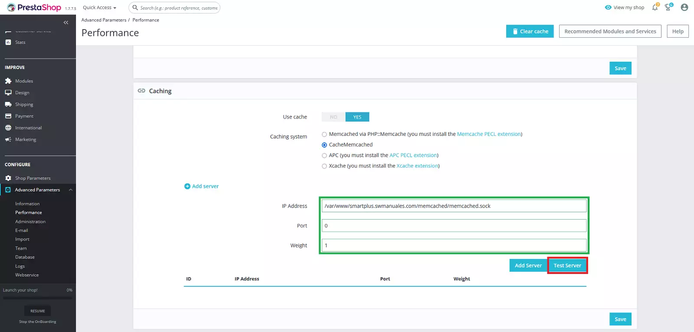The image size is (694, 332).
Task: Click the plus icon beside Add server
Action: pos(187,186)
